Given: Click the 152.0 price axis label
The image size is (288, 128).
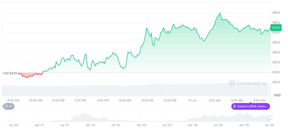Looking at the screenshot, I should [x=276, y=82].
